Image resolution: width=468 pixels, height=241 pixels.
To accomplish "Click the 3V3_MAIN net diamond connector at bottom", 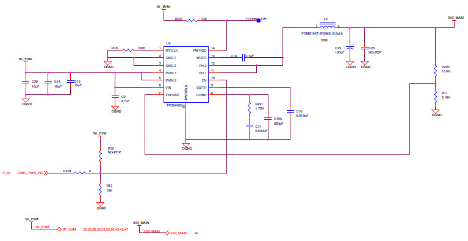I will coord(167,233).
